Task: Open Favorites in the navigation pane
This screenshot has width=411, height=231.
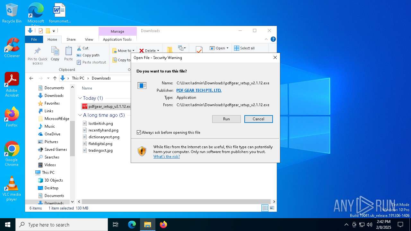Action: (x=49, y=103)
